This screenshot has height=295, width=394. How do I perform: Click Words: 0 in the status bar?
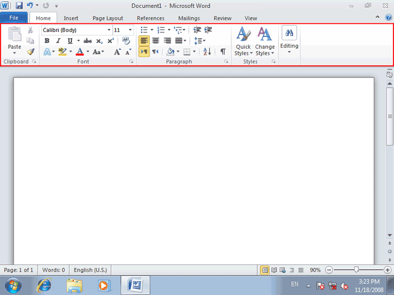[54, 270]
